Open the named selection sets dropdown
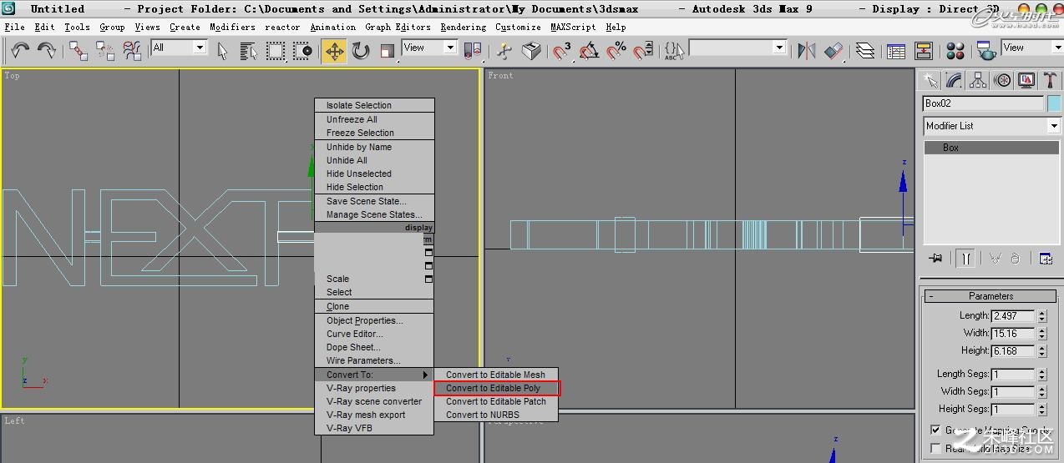Screen dimensions: 1064x463 tap(738, 48)
